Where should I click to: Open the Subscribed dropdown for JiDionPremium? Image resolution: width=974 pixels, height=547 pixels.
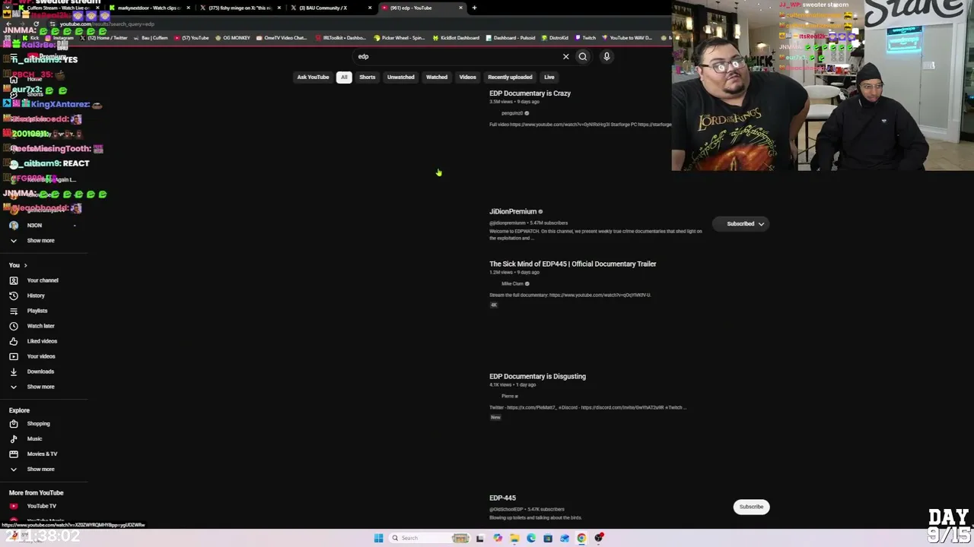pos(741,224)
